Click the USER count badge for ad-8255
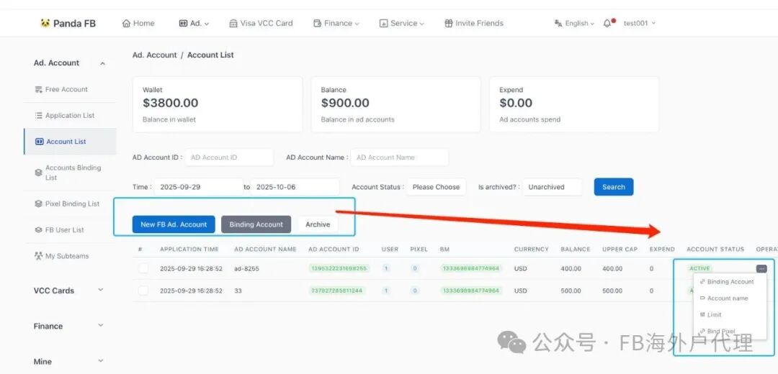This screenshot has width=778, height=374. [387, 268]
